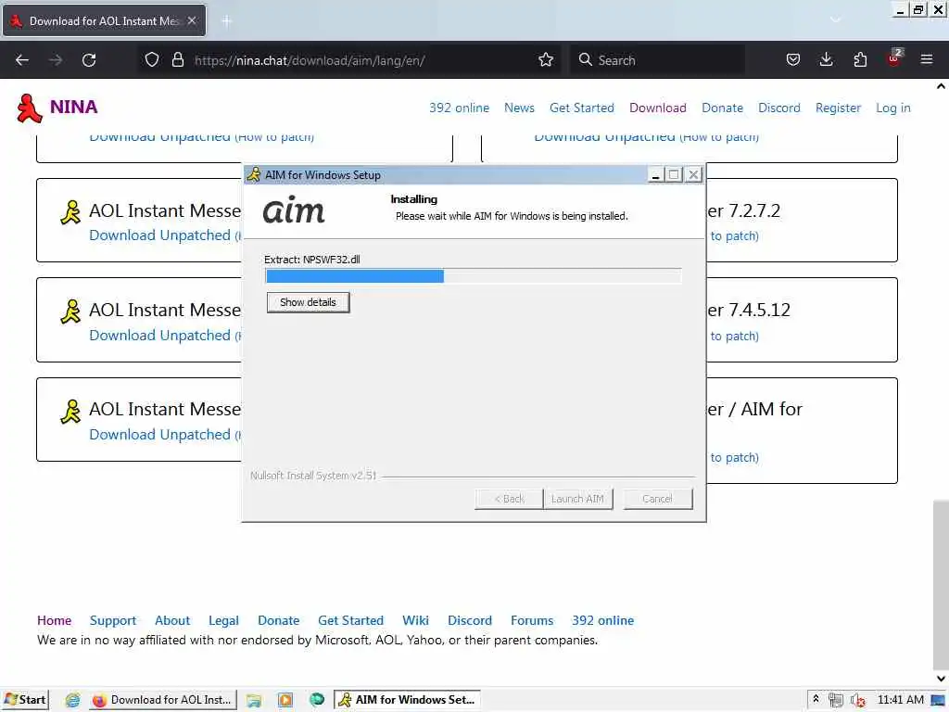Click the Firefox forward arrow
The width and height of the screenshot is (949, 712).
click(x=56, y=60)
